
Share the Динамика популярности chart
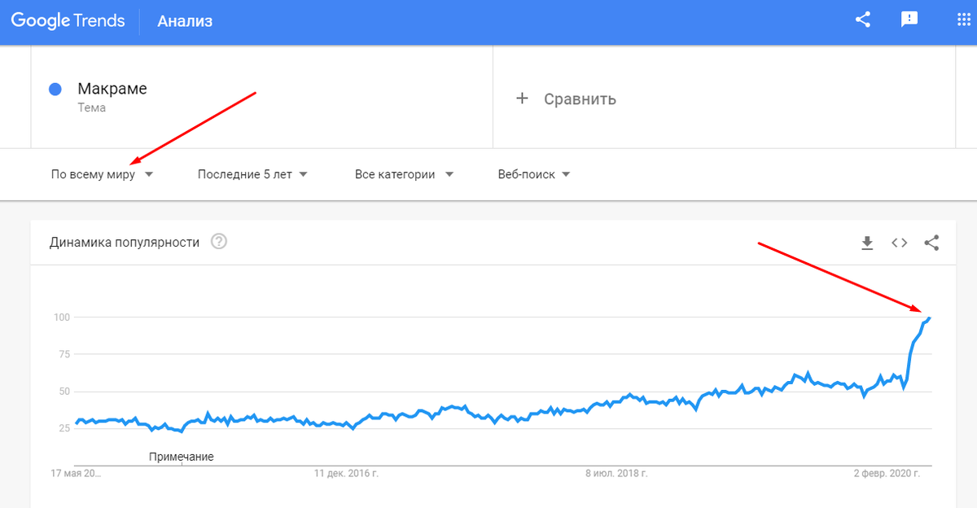pos(932,243)
